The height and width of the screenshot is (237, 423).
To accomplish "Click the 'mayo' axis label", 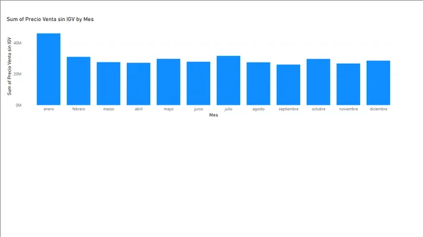I will 169,109.
